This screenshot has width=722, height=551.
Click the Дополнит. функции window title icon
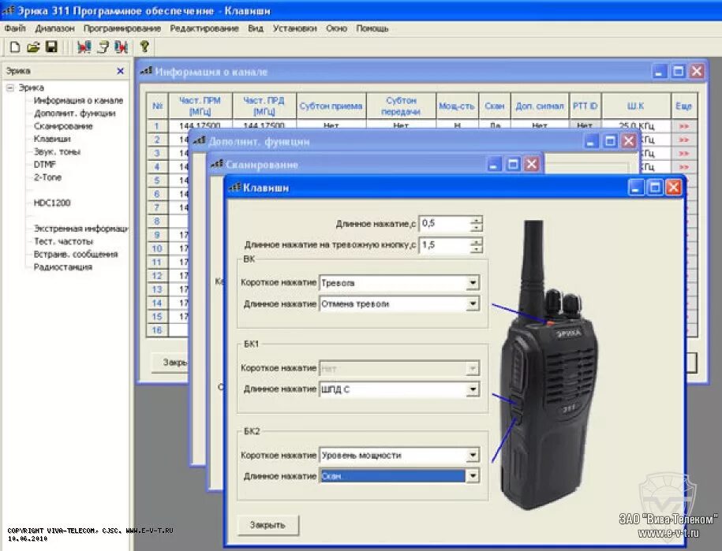[x=200, y=141]
